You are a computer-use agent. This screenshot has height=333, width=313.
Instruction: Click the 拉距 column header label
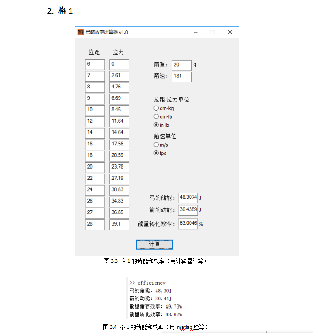pyautogui.click(x=94, y=52)
